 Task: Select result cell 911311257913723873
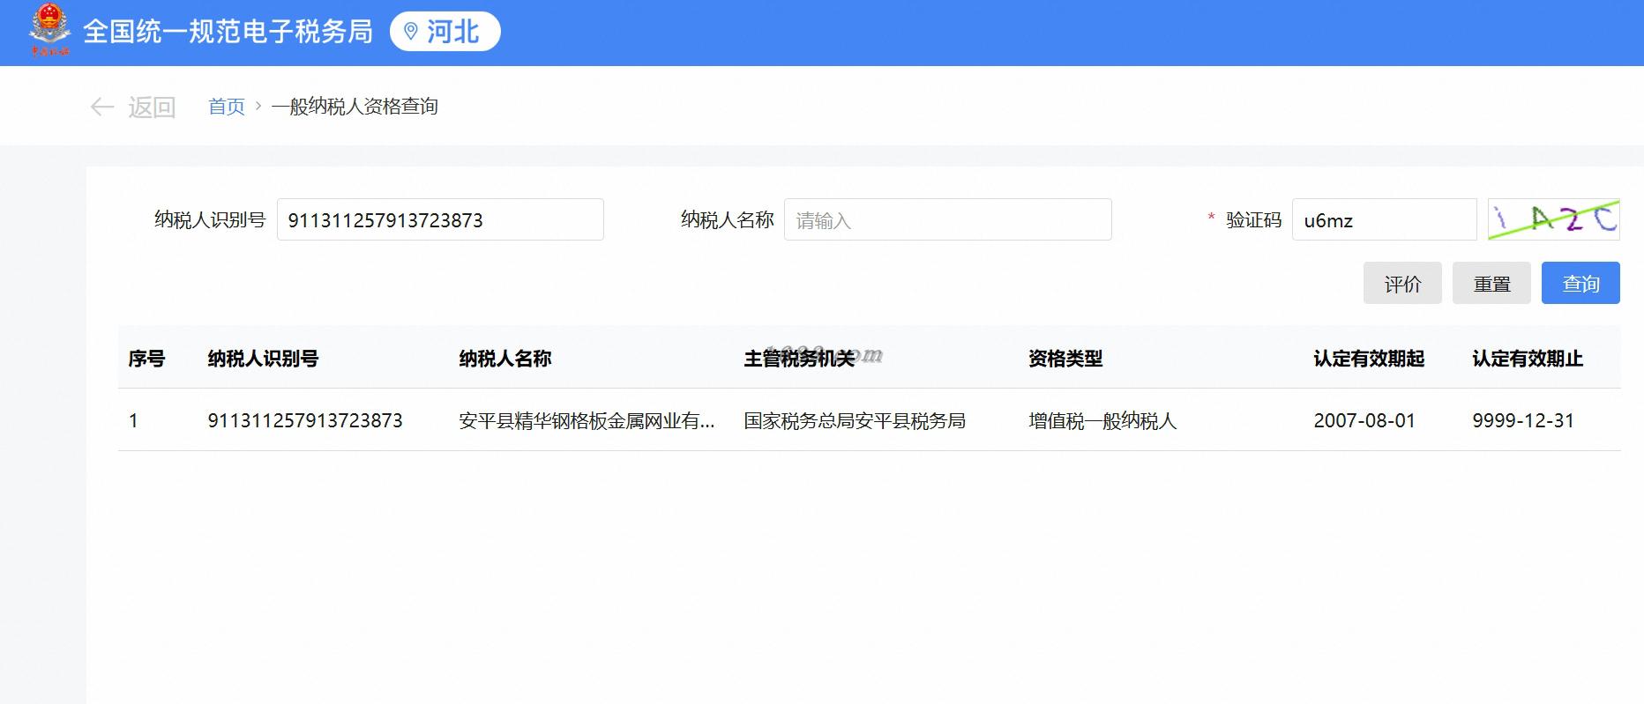pyautogui.click(x=305, y=420)
